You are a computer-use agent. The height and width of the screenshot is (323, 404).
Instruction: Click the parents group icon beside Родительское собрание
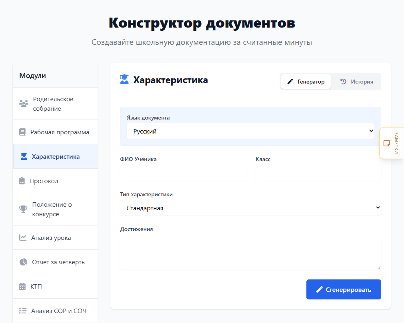coord(24,104)
